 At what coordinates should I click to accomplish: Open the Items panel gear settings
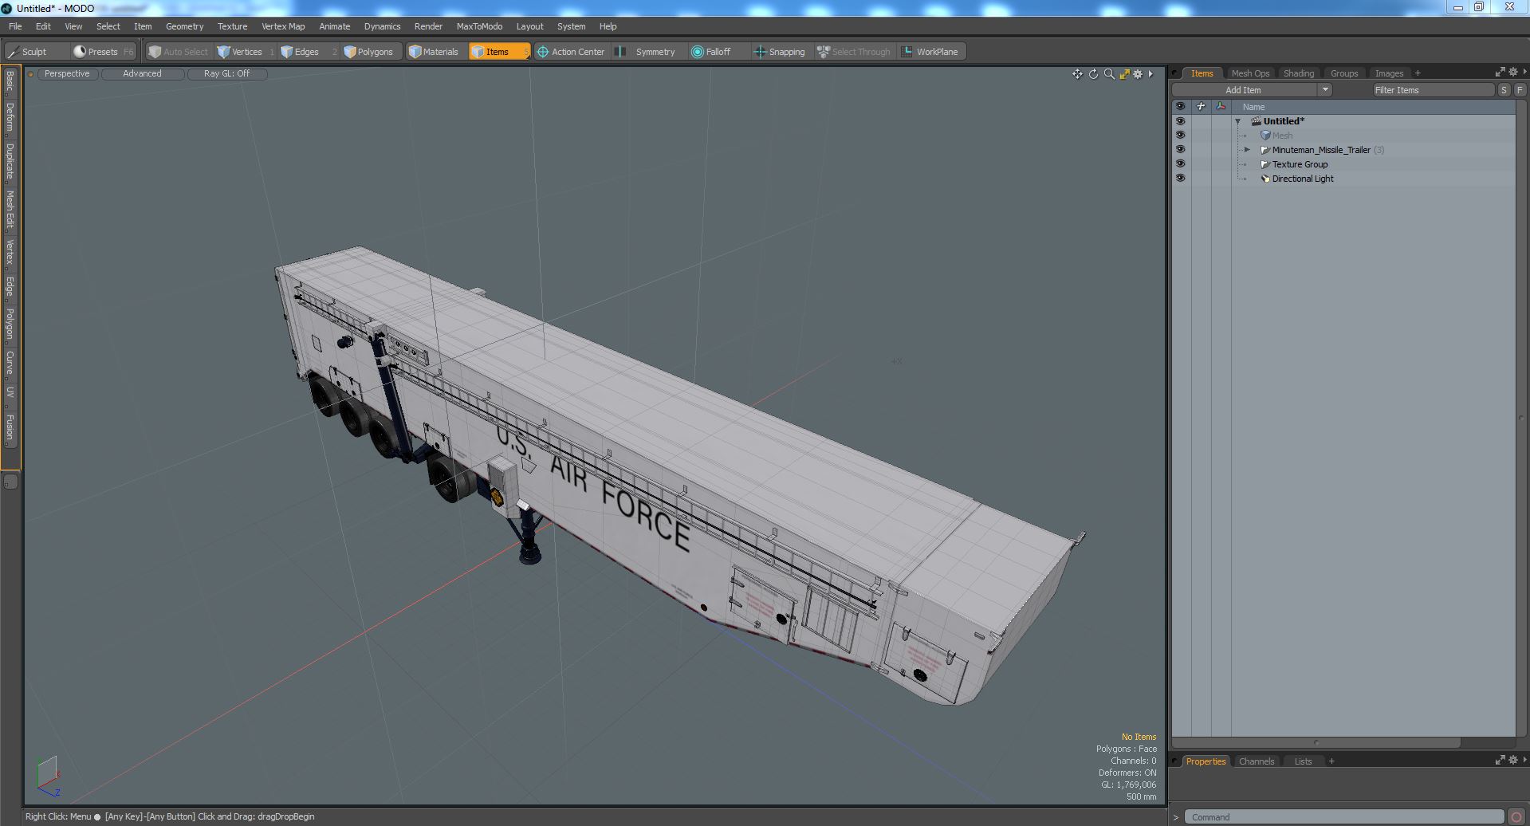1512,72
